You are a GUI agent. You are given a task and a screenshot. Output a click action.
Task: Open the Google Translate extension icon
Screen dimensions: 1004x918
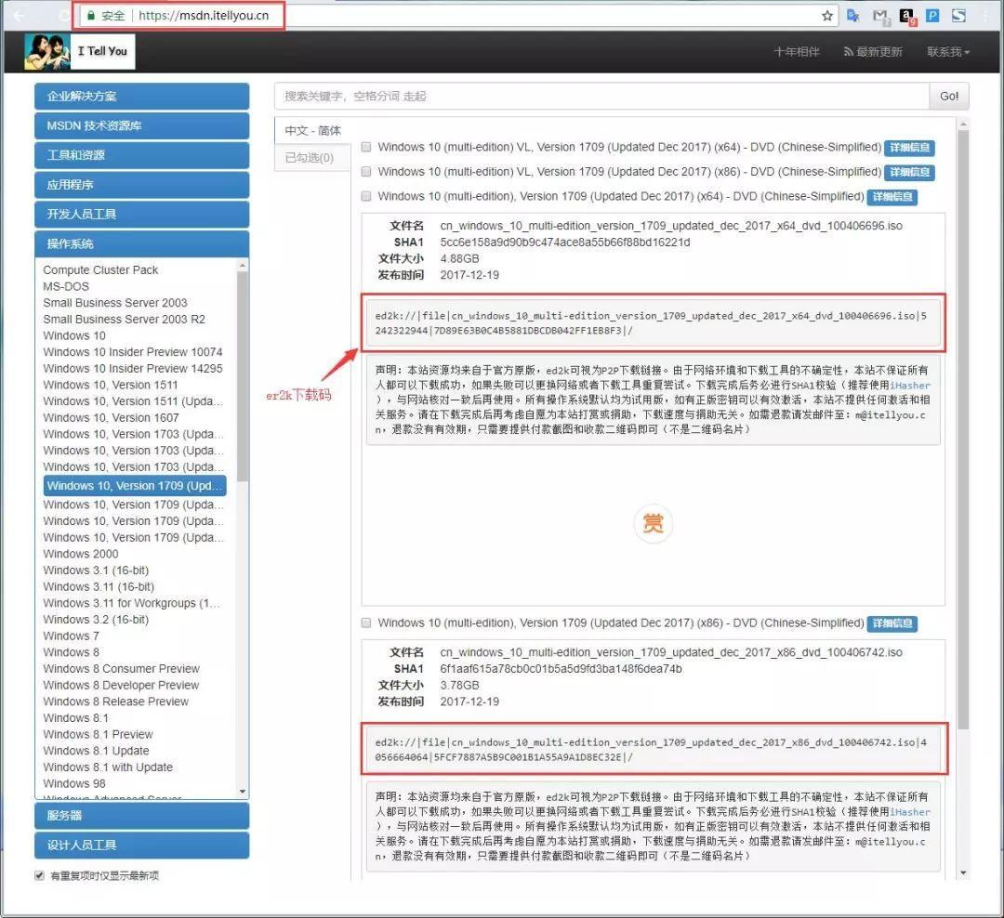click(852, 16)
